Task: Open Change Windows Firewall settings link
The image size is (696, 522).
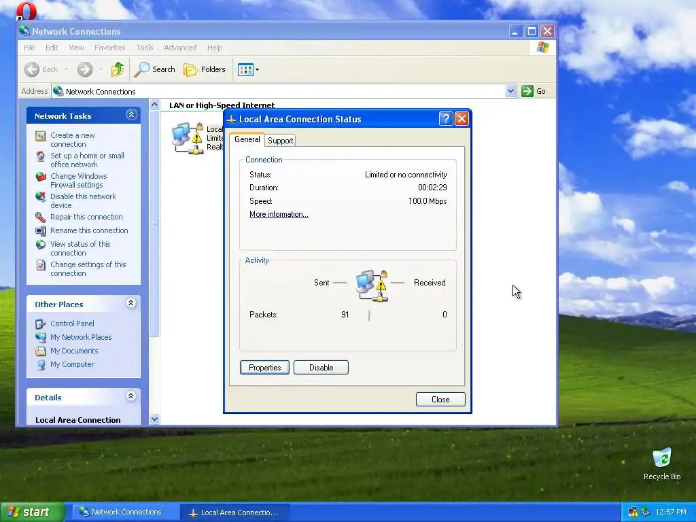Action: point(79,181)
